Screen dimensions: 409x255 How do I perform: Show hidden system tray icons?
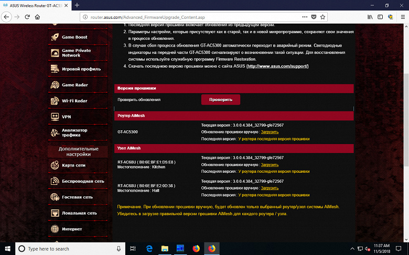pyautogui.click(x=352, y=249)
